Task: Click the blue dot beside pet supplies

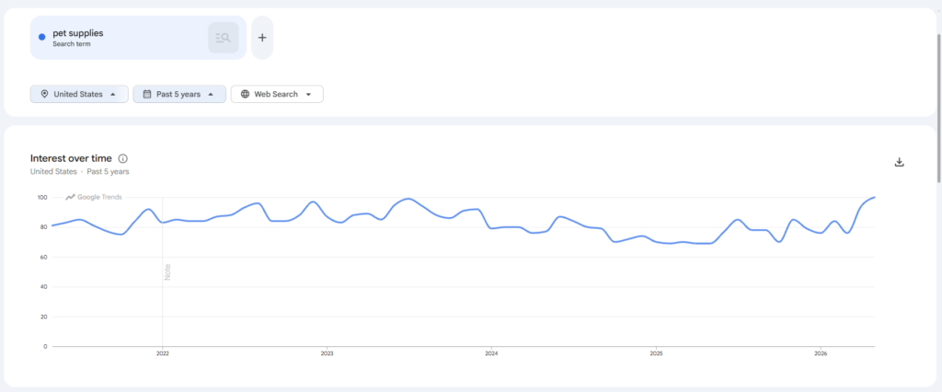Action: (x=42, y=38)
